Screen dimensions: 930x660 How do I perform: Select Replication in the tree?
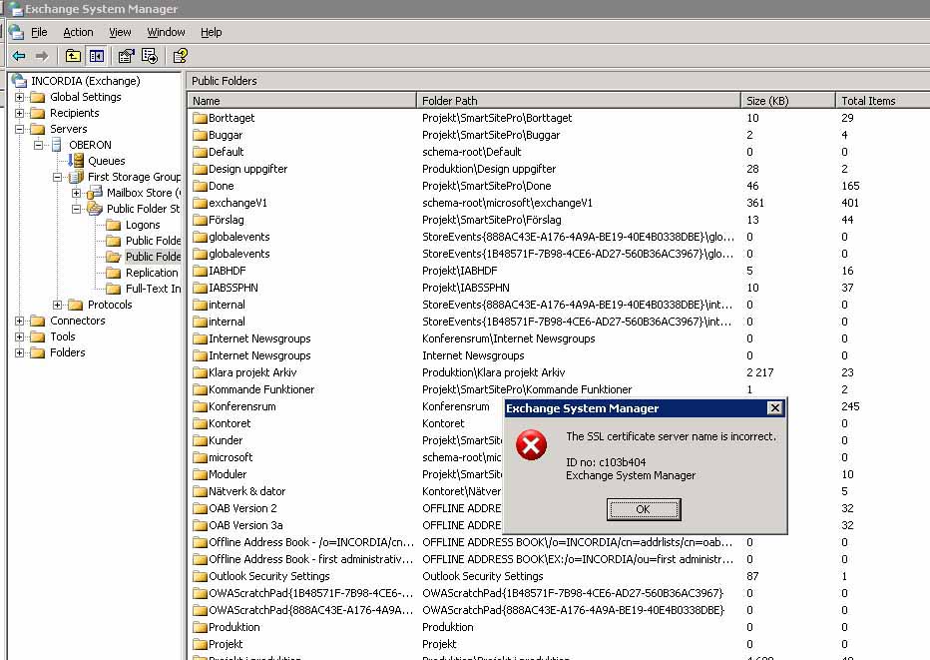[152, 273]
